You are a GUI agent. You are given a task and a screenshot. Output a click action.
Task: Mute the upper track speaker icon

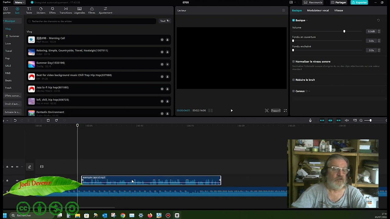pos(17,167)
